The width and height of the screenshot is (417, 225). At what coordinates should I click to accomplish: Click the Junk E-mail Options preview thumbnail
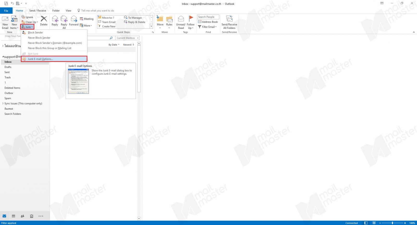click(78, 81)
